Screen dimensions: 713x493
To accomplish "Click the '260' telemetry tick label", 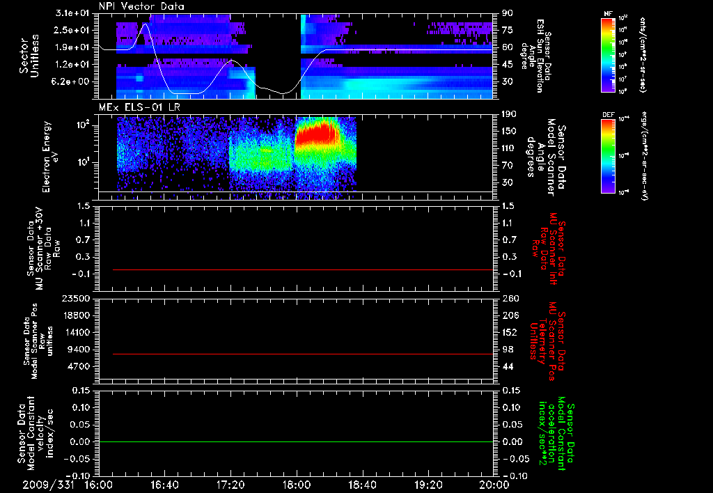I will [x=510, y=298].
